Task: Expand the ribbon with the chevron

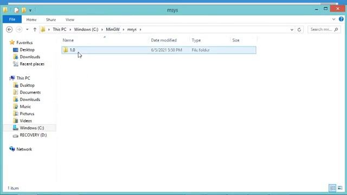Action: click(334, 19)
